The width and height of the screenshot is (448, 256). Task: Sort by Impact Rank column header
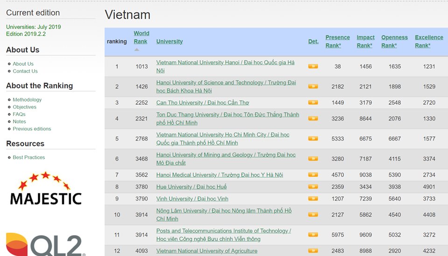coord(365,41)
